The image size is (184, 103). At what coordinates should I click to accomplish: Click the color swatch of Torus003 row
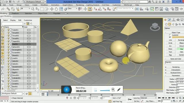point(29,33)
